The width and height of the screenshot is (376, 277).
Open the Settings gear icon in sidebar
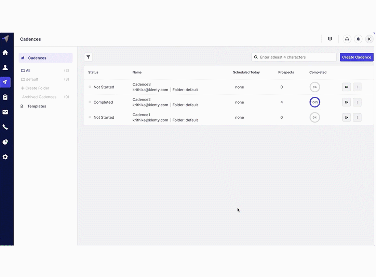pyautogui.click(x=5, y=157)
